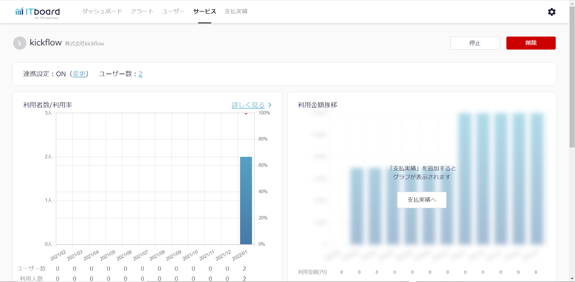Follow the 詳しく見る link

click(x=248, y=105)
